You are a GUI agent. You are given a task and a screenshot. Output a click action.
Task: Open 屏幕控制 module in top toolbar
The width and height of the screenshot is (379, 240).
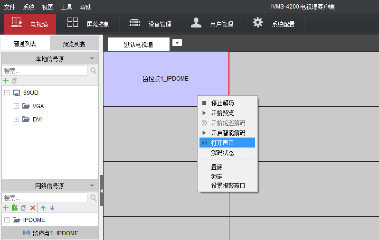tap(88, 24)
